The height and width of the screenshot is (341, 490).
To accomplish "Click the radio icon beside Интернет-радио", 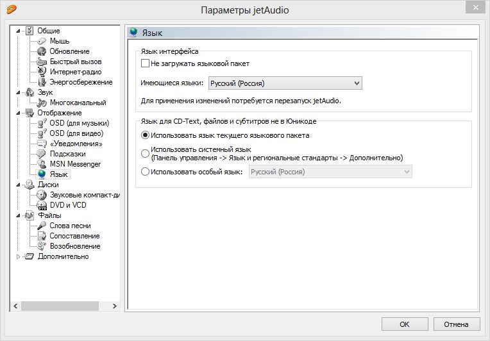I will pyautogui.click(x=42, y=72).
